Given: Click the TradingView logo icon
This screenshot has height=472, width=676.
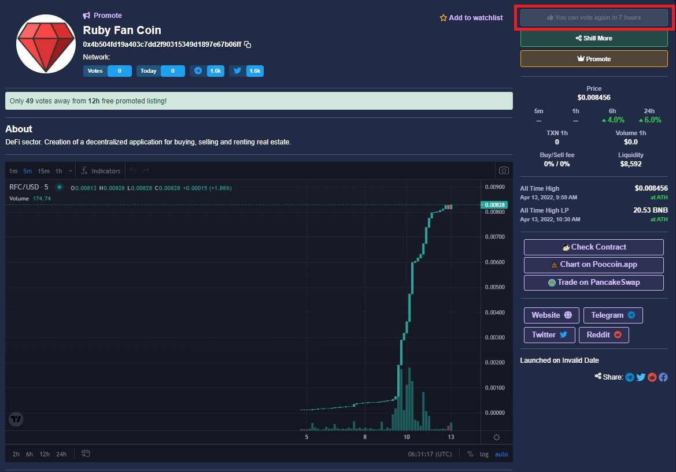Looking at the screenshot, I should pyautogui.click(x=16, y=419).
